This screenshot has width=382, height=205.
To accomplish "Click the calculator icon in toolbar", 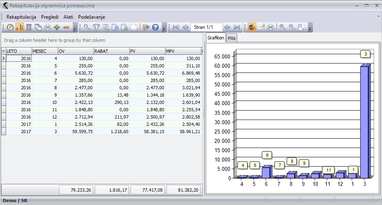I will pos(29,27).
